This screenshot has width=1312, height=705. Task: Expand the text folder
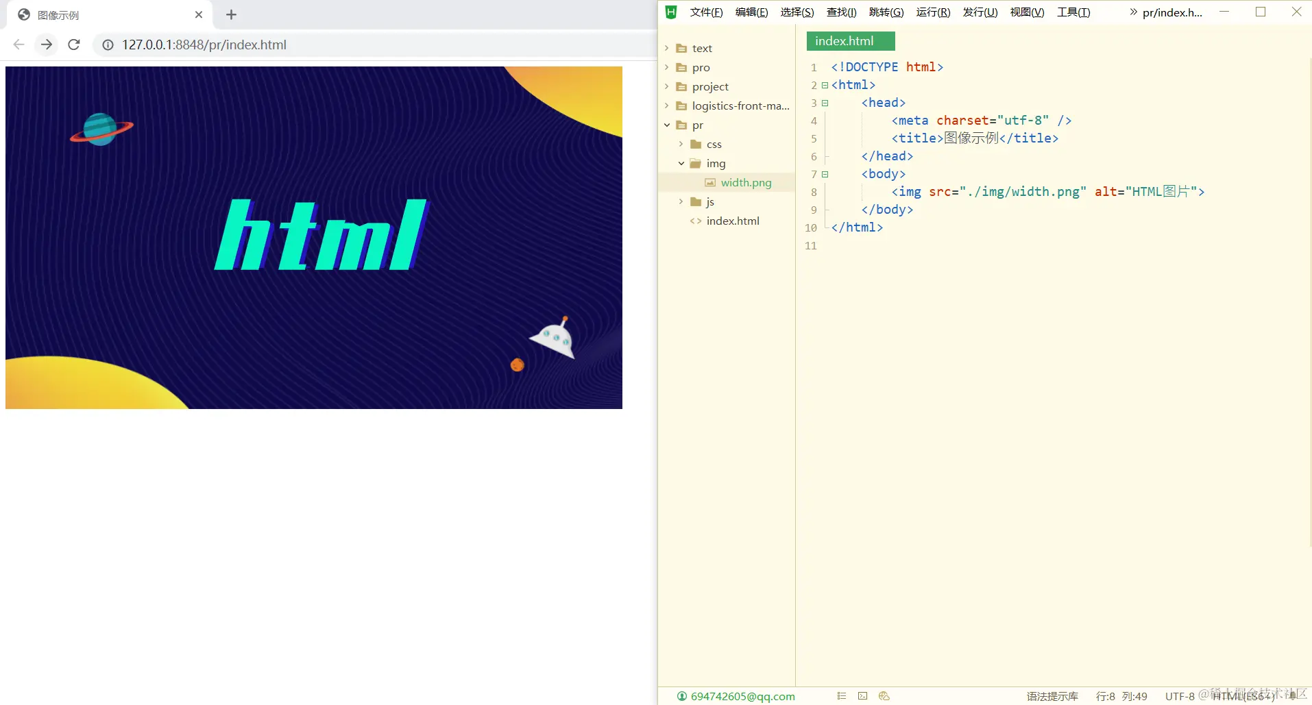pyautogui.click(x=666, y=48)
